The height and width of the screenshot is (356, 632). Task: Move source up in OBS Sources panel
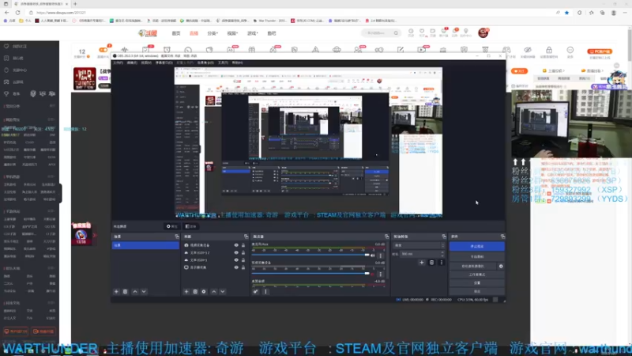tap(213, 291)
